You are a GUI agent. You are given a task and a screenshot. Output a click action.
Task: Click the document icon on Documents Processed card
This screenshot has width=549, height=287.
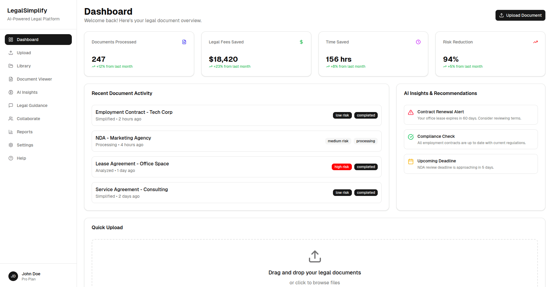click(184, 42)
